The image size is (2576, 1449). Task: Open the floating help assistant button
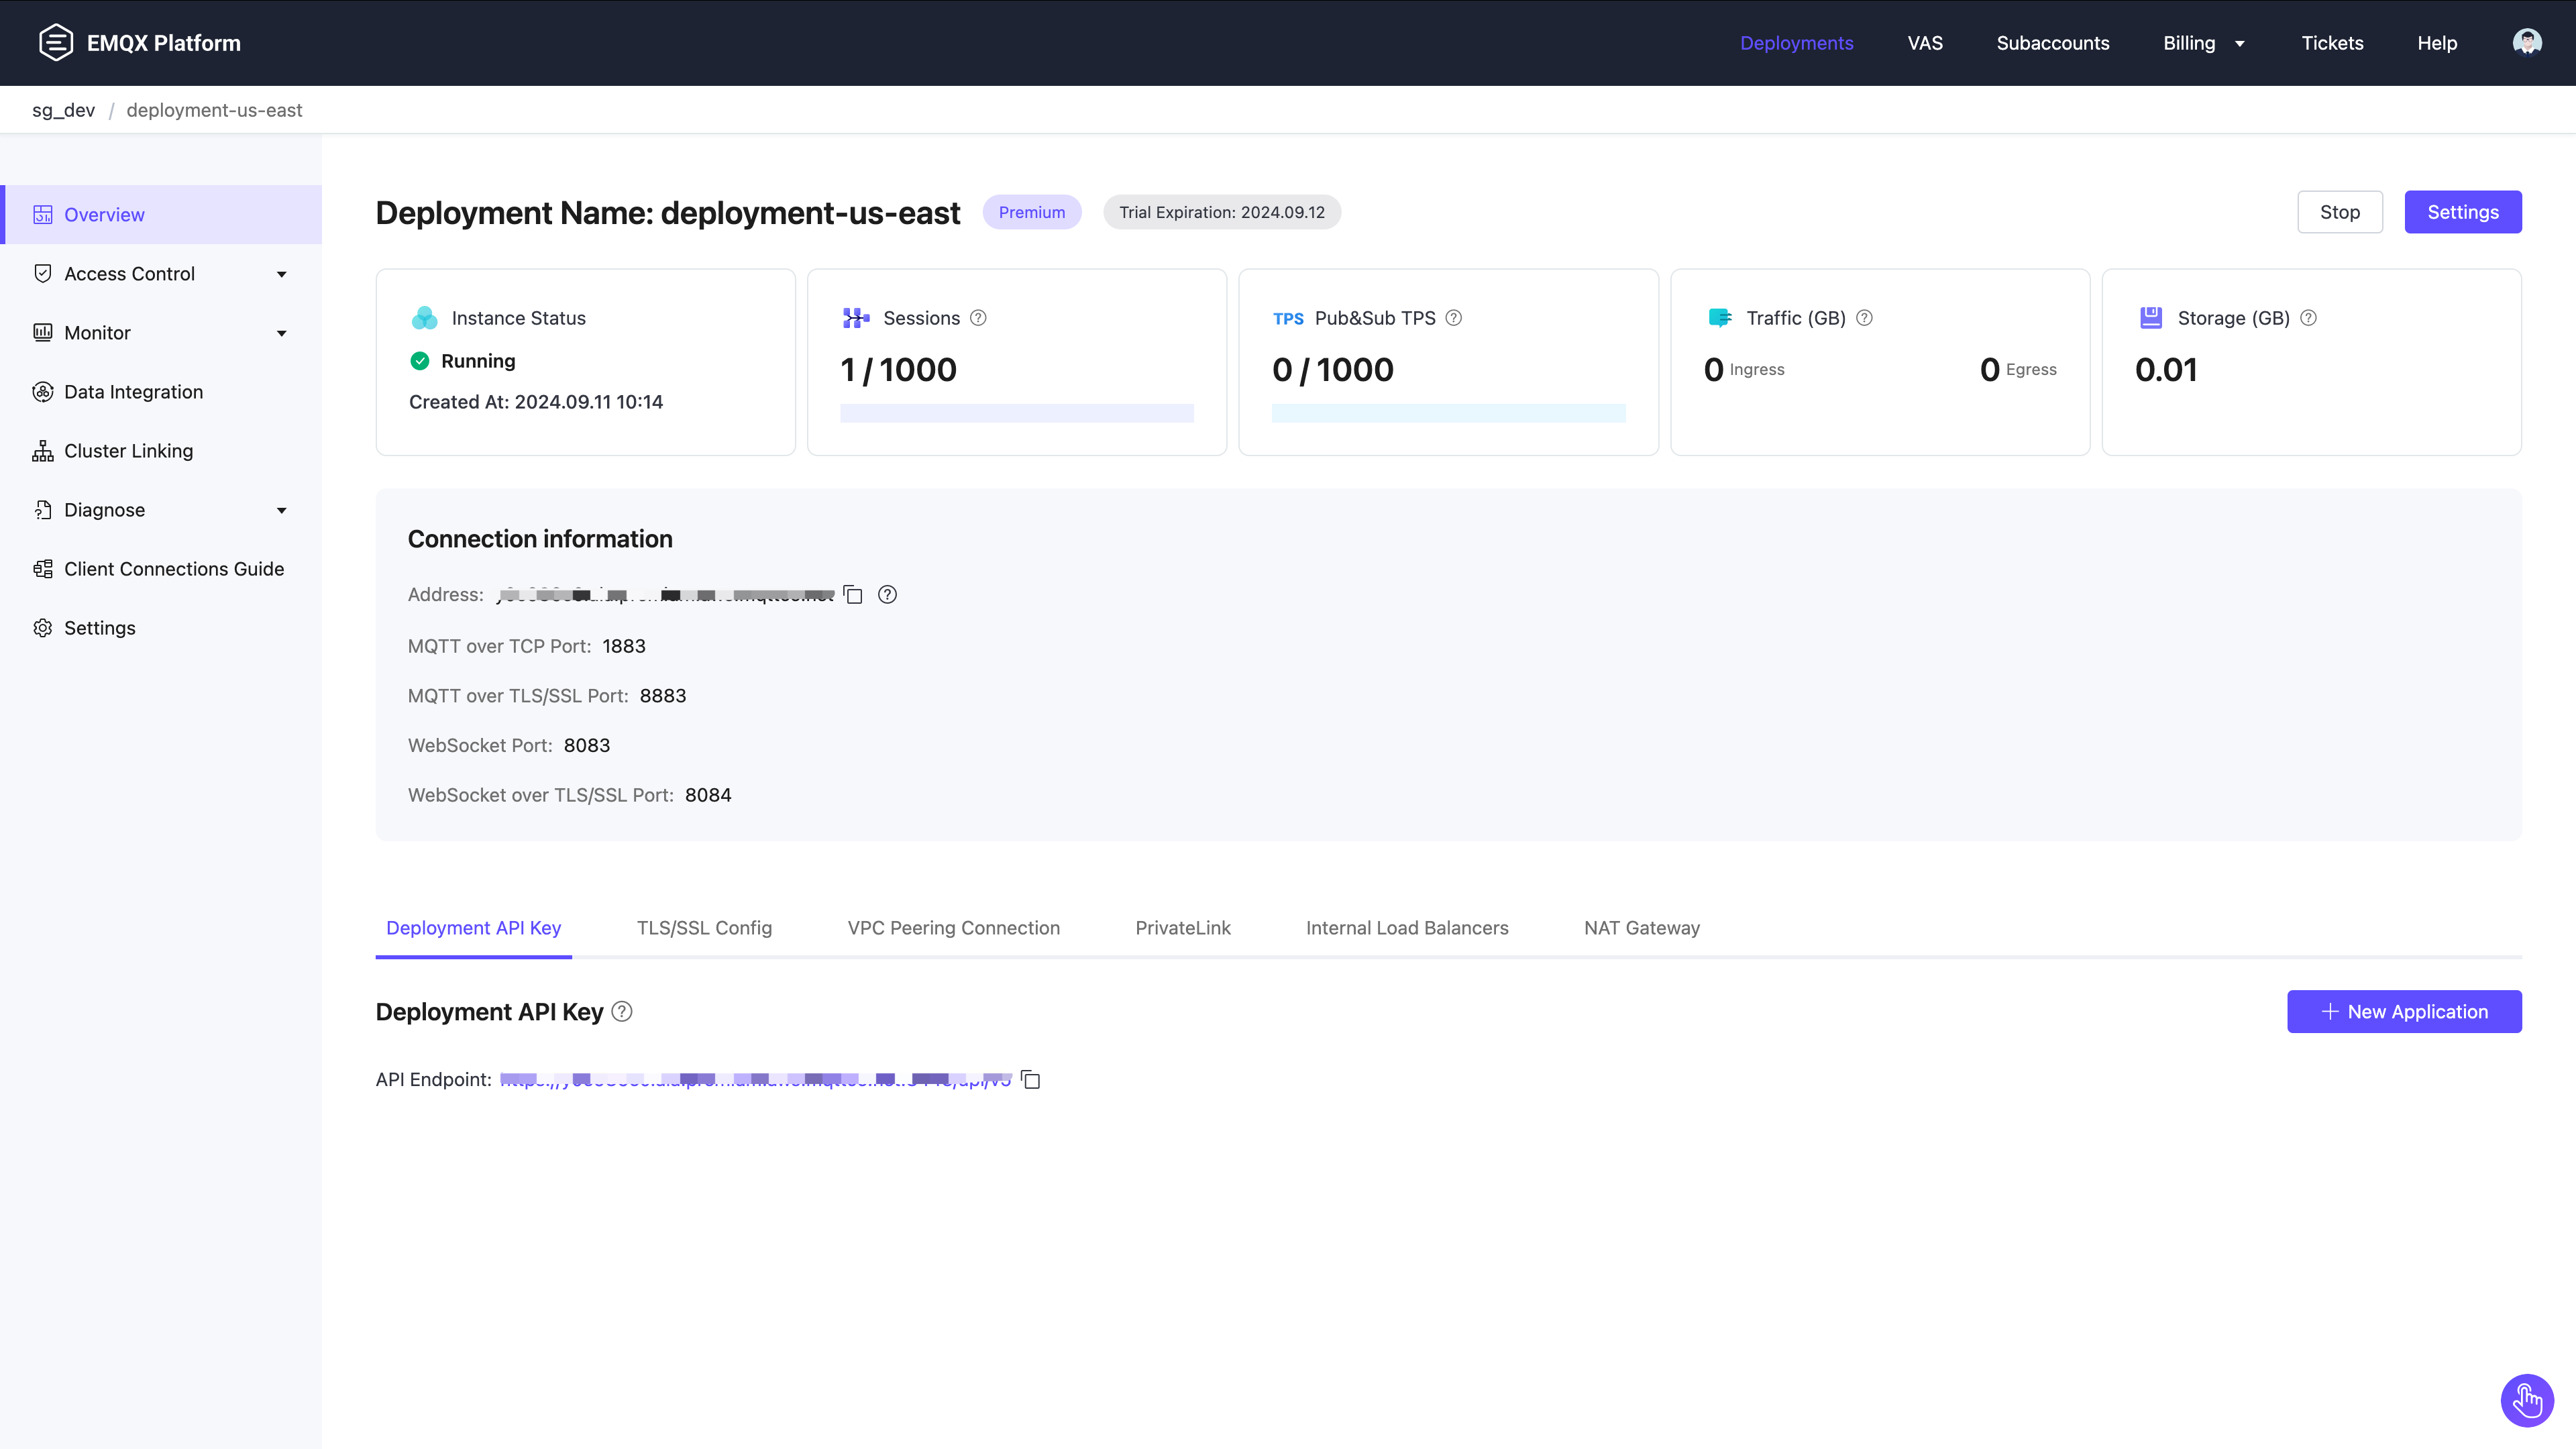point(2527,1401)
